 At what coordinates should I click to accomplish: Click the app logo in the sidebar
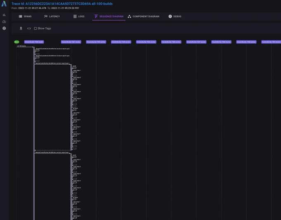4,4
